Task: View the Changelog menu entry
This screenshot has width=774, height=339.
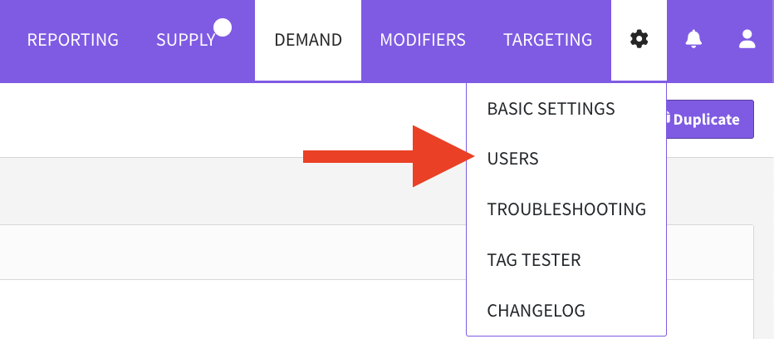Action: click(536, 311)
